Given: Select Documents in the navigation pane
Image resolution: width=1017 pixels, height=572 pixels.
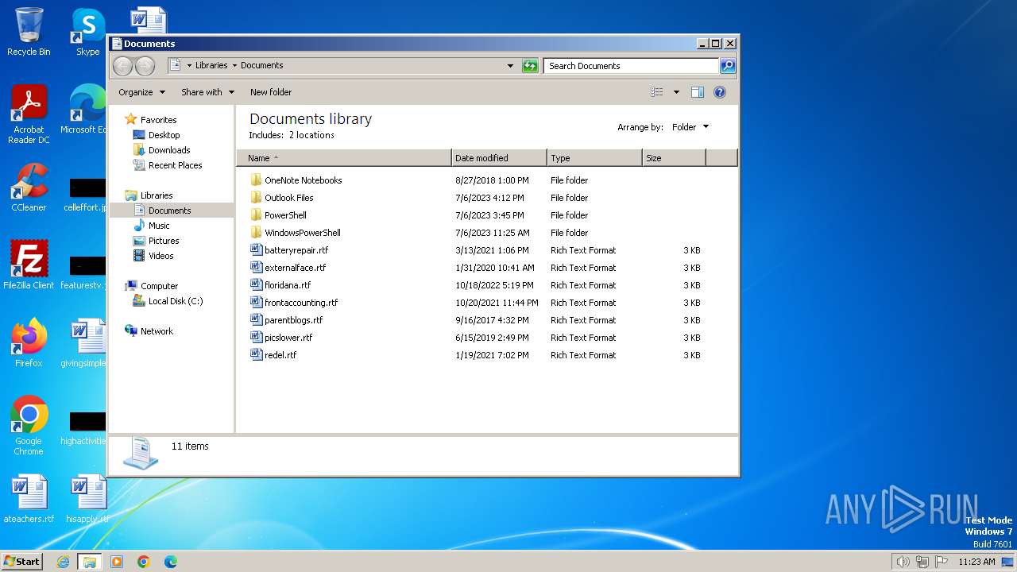Looking at the screenshot, I should coord(169,211).
